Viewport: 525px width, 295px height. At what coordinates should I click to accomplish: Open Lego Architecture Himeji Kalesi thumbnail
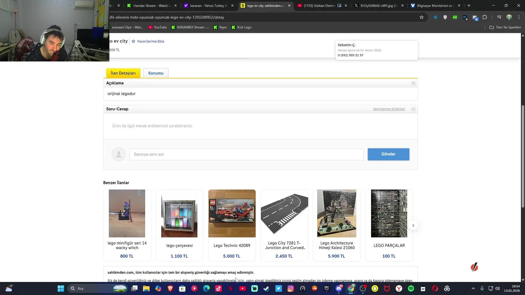click(337, 213)
